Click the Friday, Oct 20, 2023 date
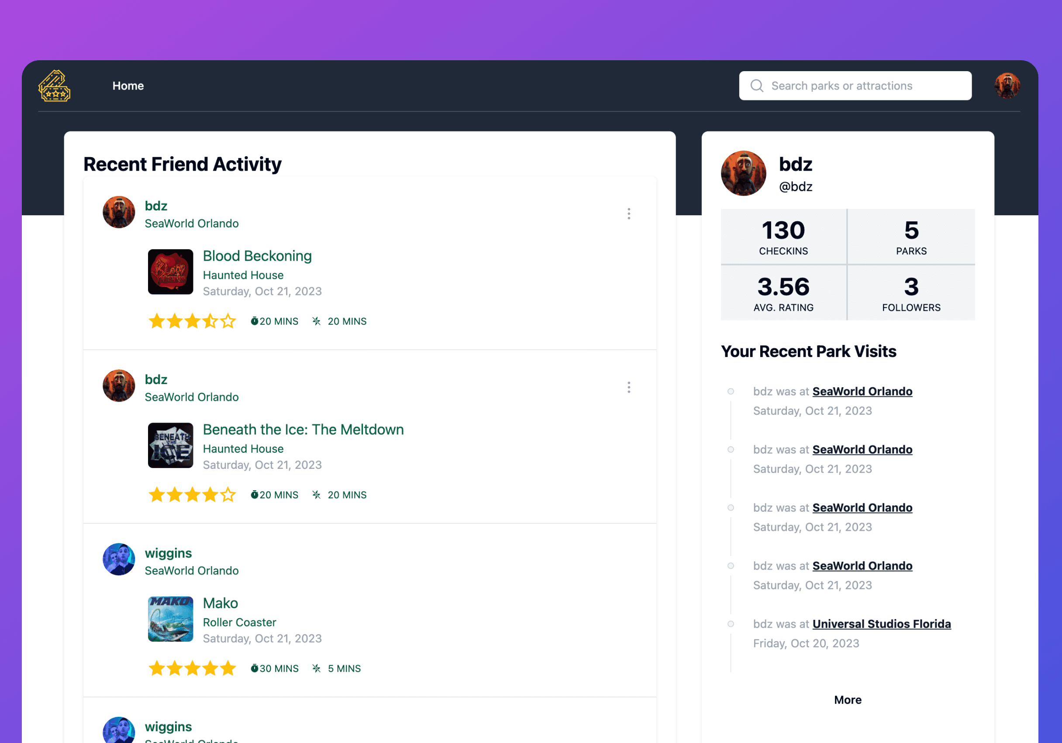 tap(806, 643)
